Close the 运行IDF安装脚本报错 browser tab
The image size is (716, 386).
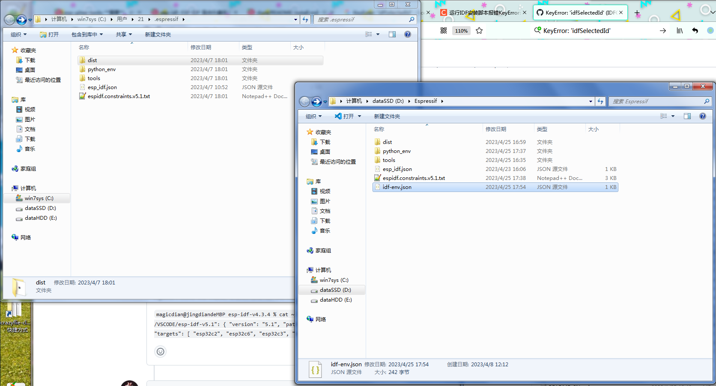tap(524, 13)
